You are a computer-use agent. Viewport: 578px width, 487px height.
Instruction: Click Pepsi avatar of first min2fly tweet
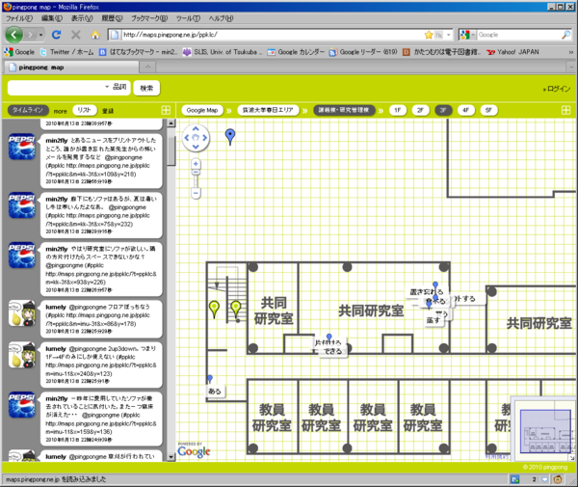click(22, 147)
